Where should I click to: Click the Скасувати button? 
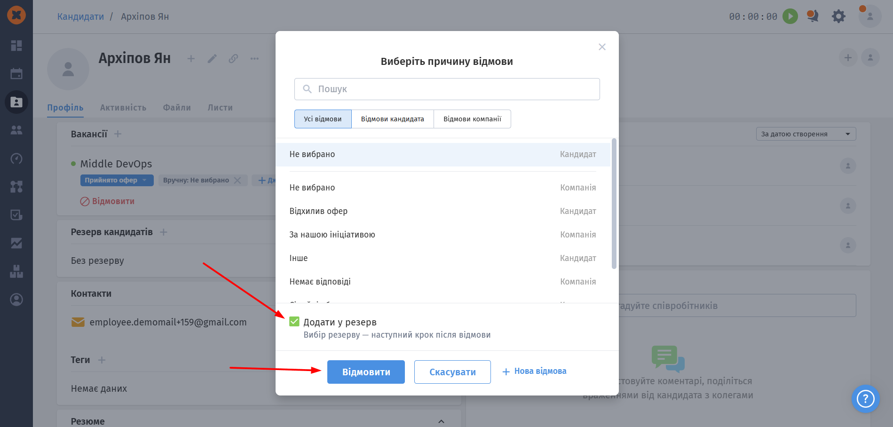click(452, 372)
